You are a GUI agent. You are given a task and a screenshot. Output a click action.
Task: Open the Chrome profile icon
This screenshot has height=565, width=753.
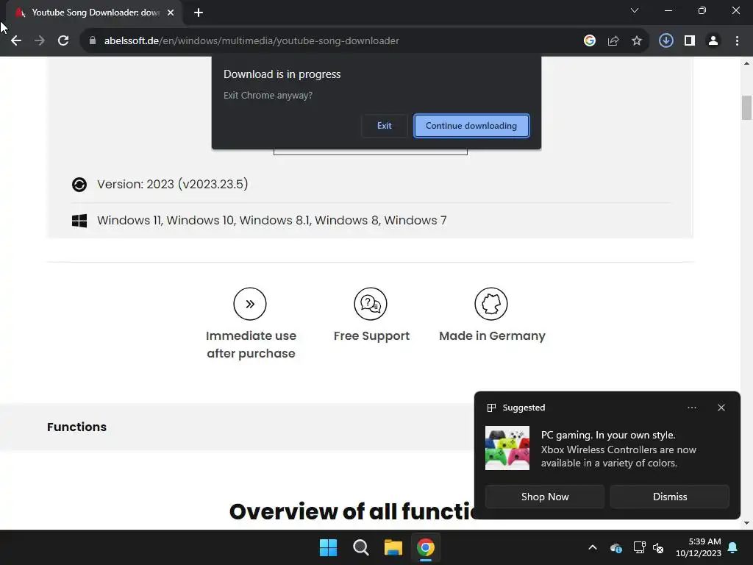713,41
